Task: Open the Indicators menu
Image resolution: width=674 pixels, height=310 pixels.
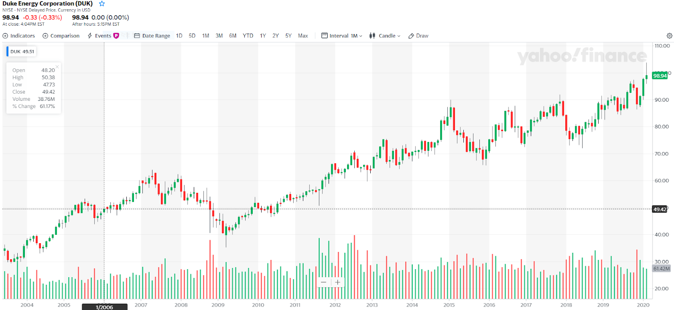Action: (x=19, y=36)
